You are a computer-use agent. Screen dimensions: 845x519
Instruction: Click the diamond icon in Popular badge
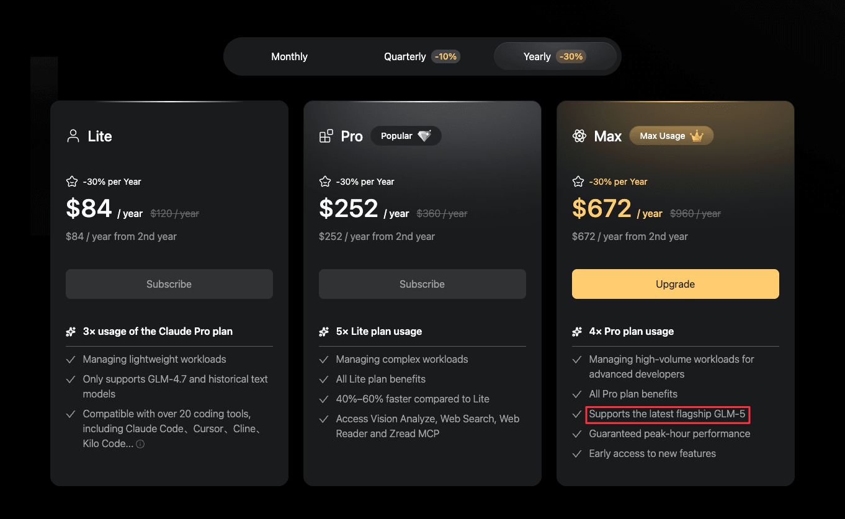click(424, 136)
